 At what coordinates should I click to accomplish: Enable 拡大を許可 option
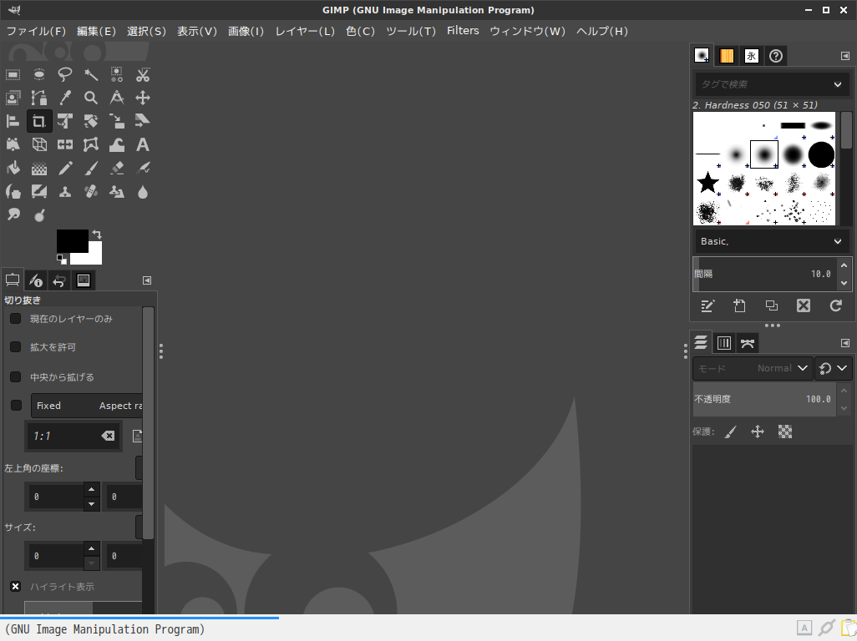click(x=15, y=346)
